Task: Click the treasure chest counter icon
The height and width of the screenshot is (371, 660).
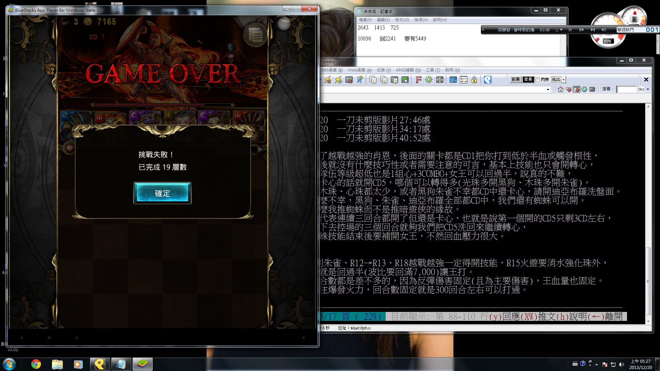Action: (x=65, y=22)
